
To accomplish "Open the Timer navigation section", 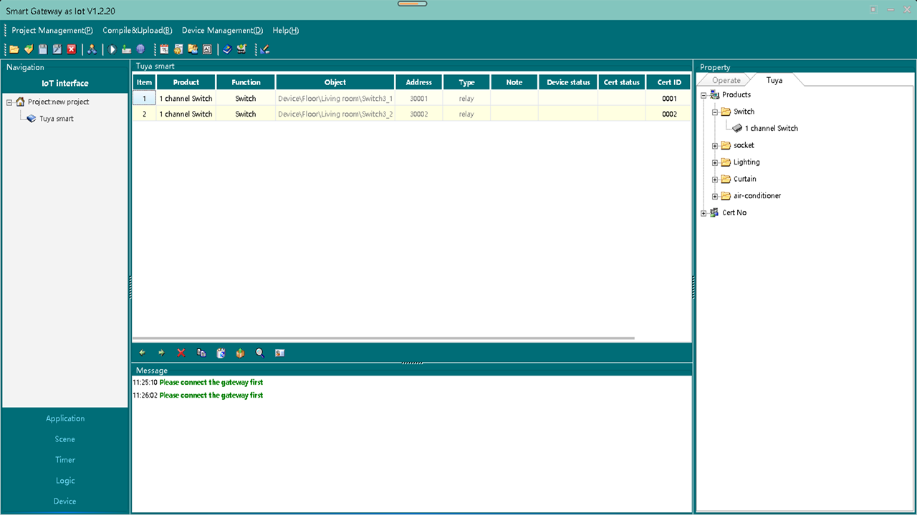I will tap(65, 460).
